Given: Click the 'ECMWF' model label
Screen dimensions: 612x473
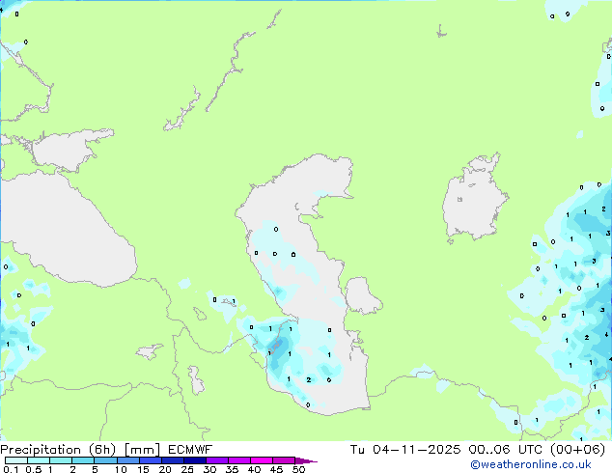Looking at the screenshot, I should coord(190,450).
